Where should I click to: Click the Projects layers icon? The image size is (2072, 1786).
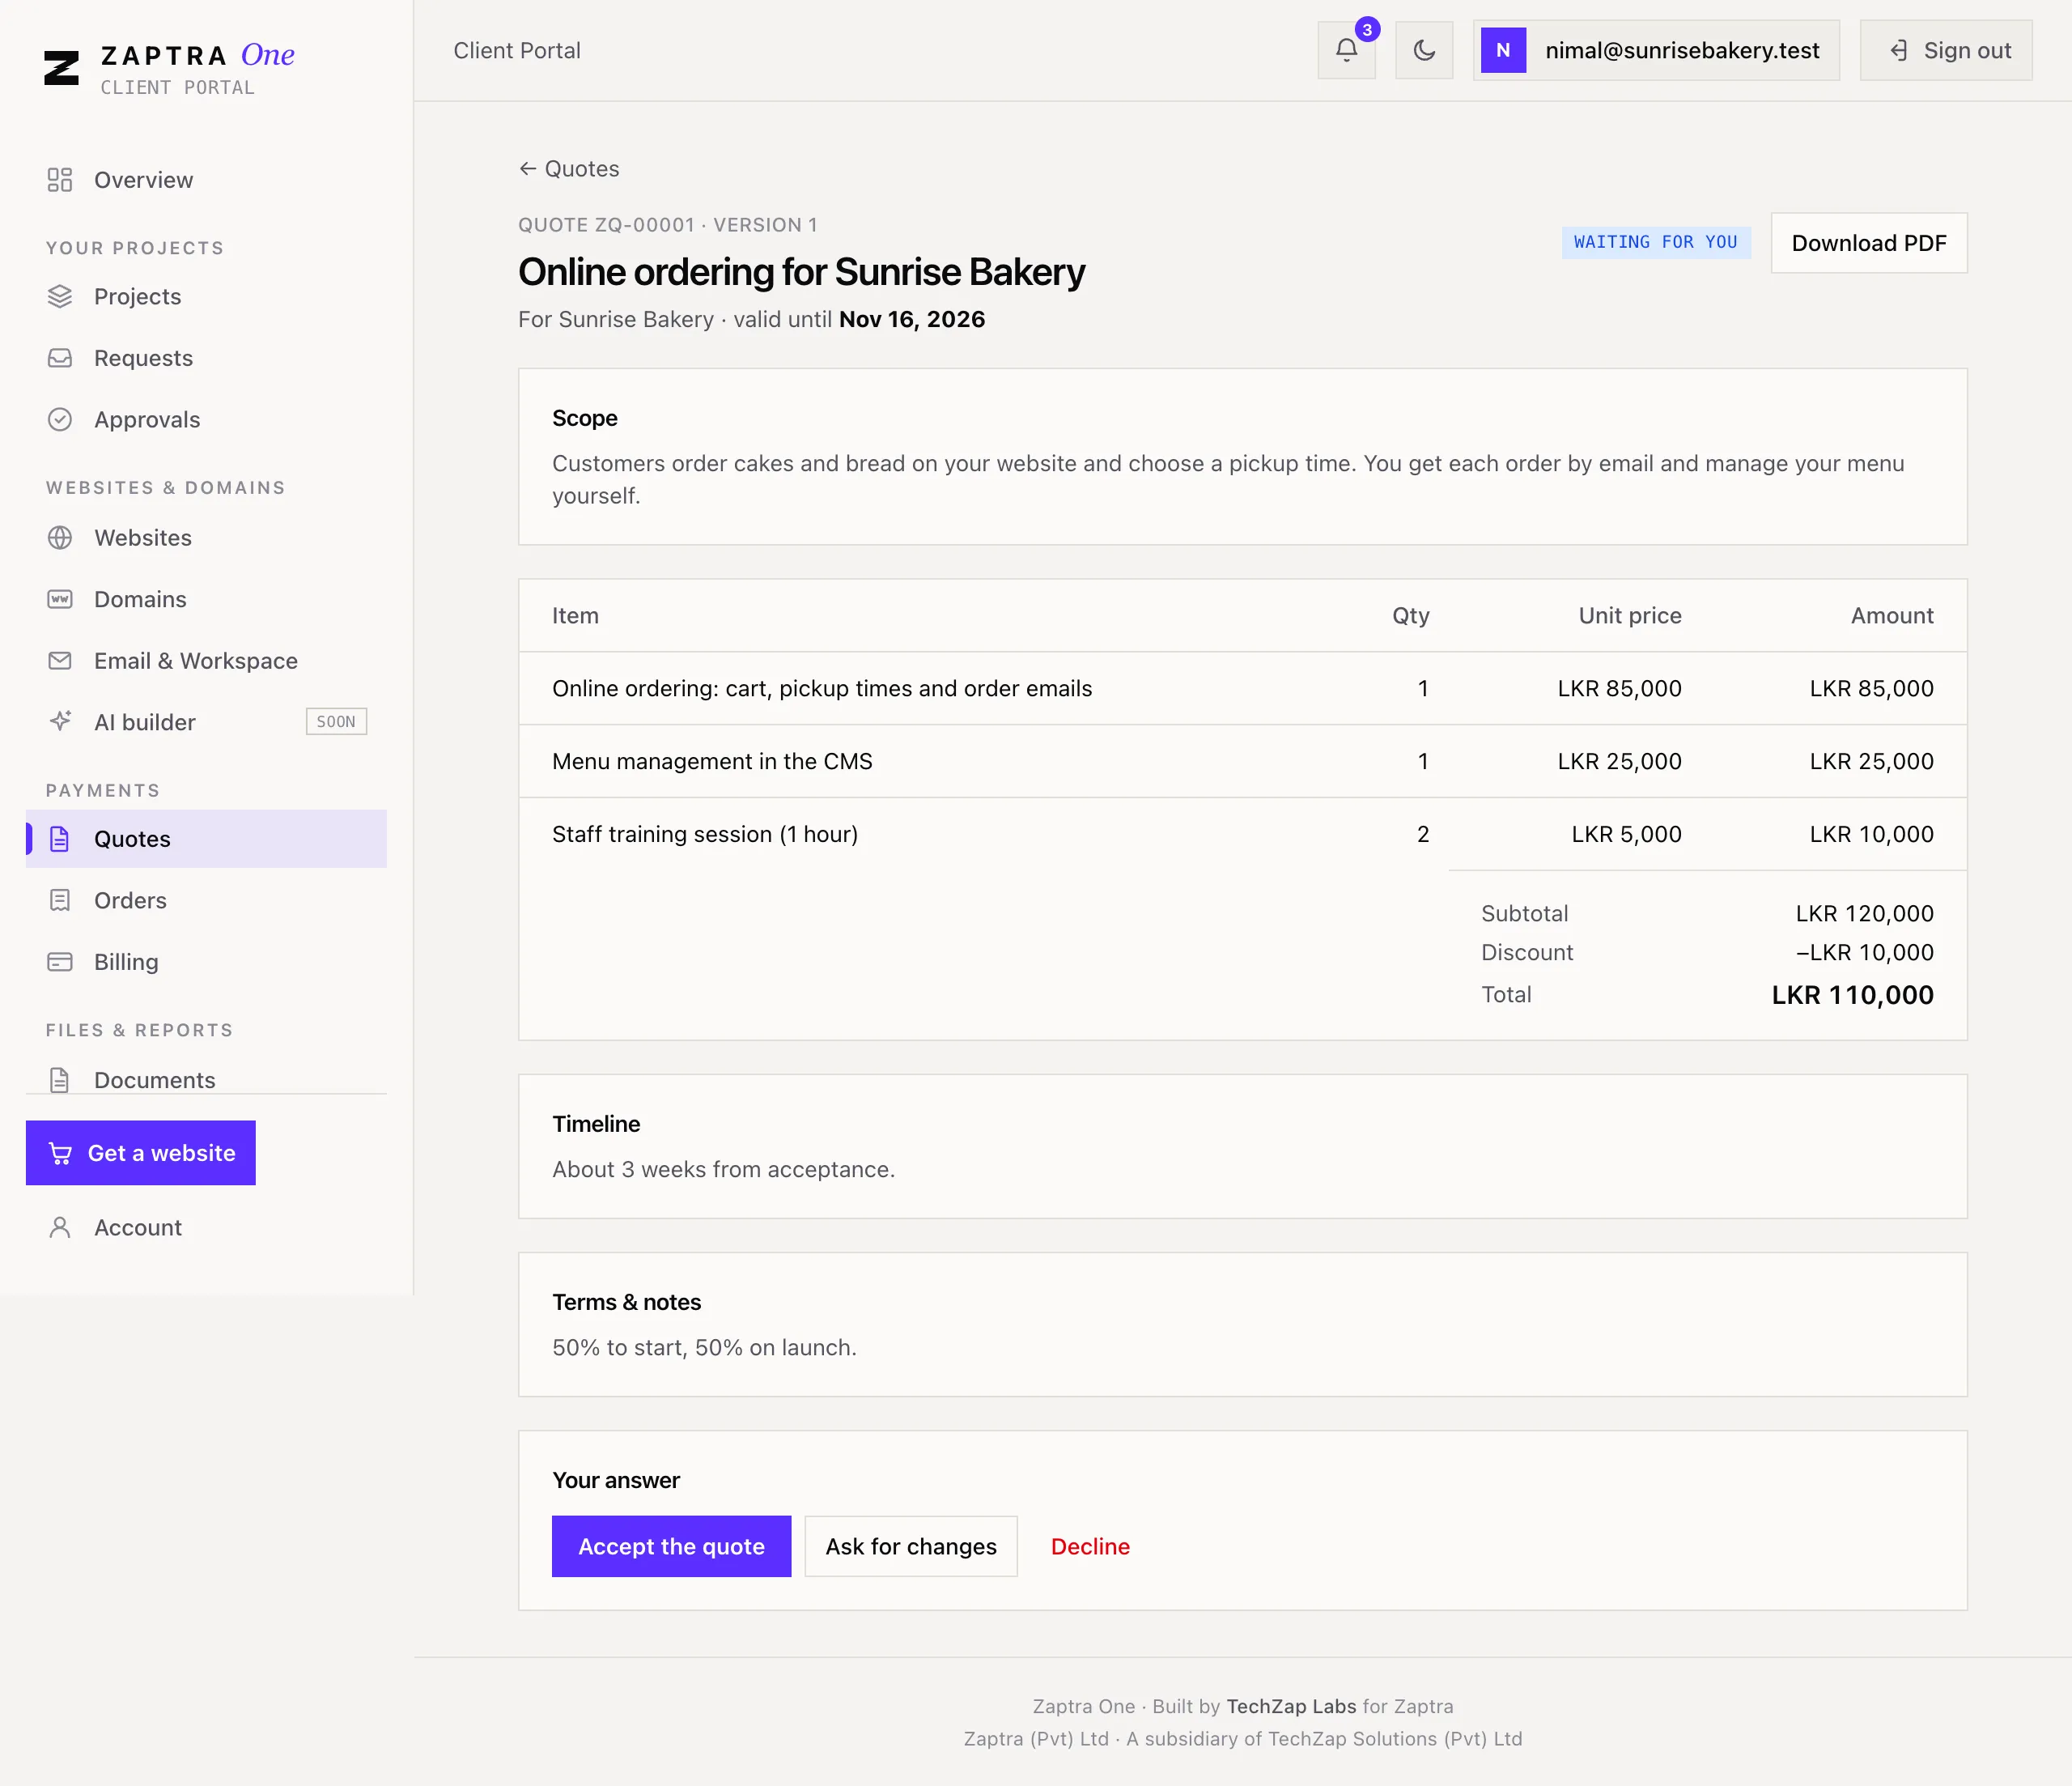click(60, 296)
